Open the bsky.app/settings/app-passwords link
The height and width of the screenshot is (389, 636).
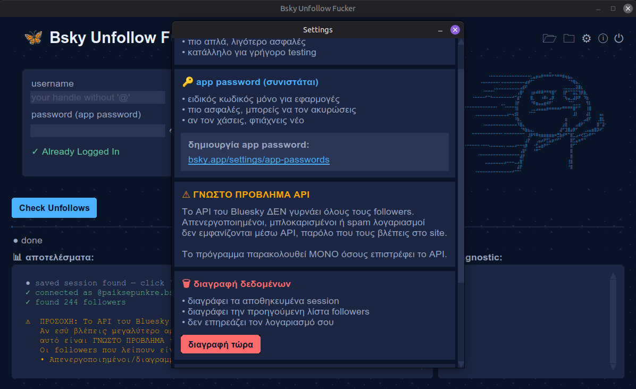click(258, 159)
